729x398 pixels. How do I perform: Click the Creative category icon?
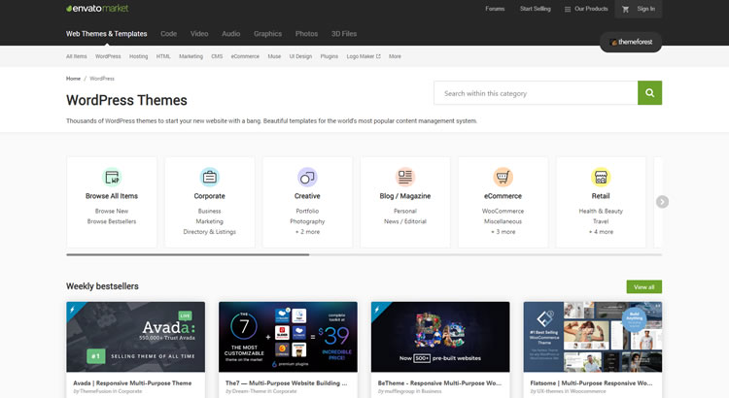(307, 177)
